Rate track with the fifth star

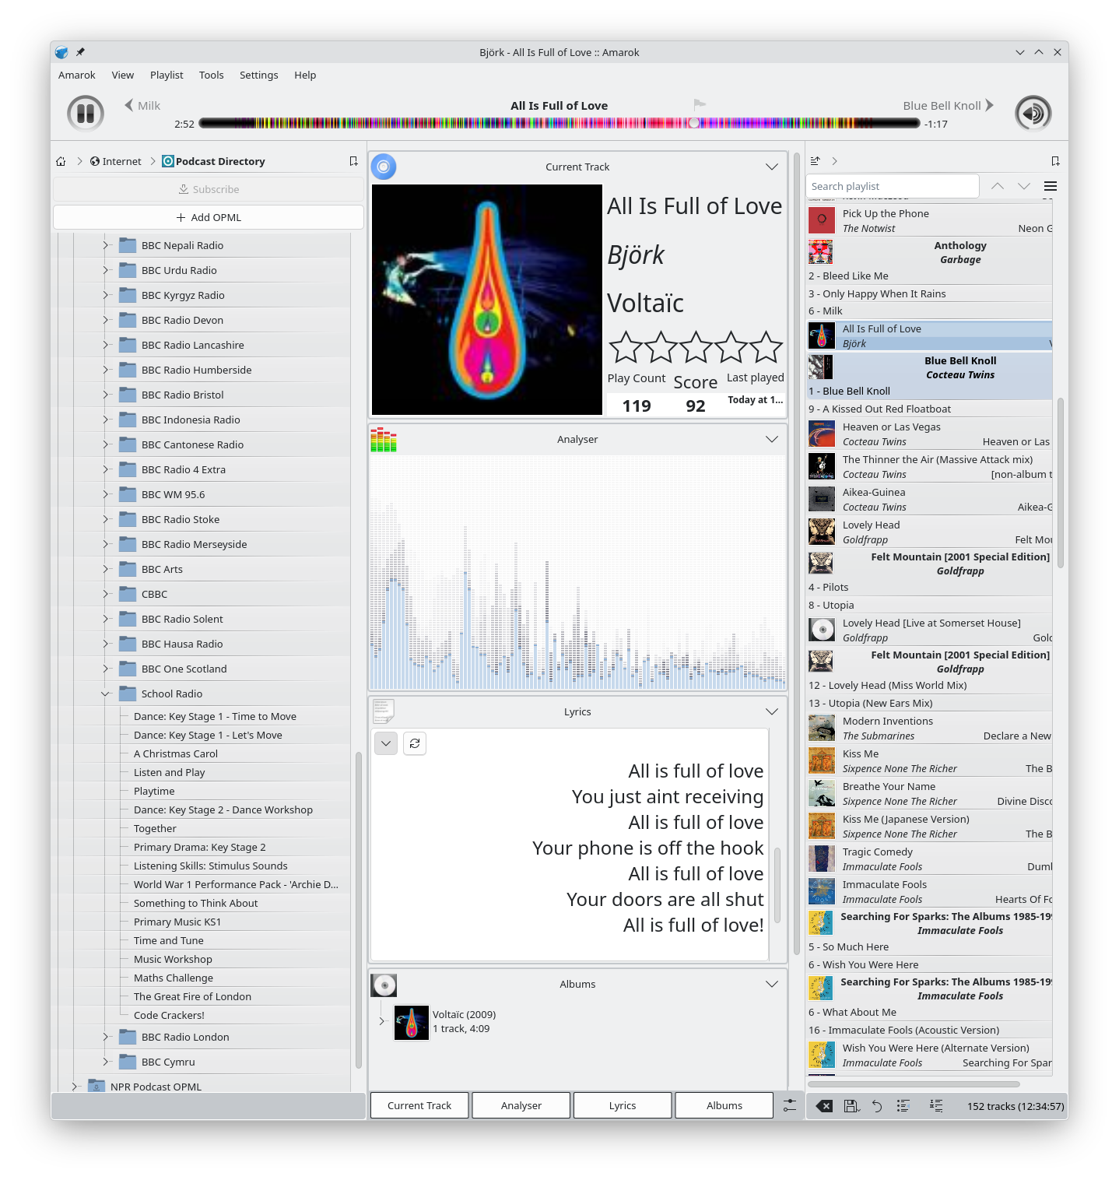(766, 347)
